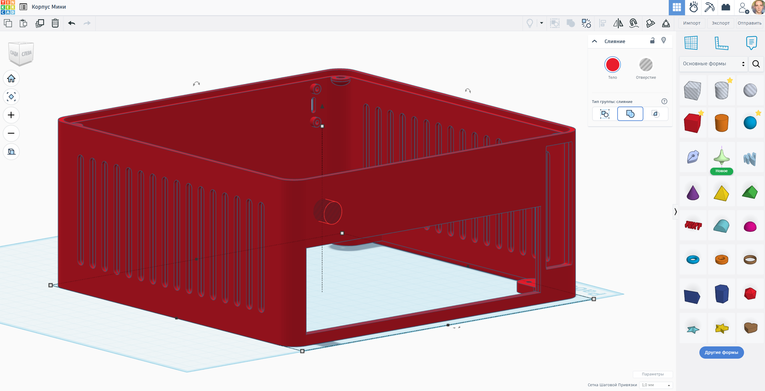
Task: Toggle the lock editing padlock
Action: [652, 41]
